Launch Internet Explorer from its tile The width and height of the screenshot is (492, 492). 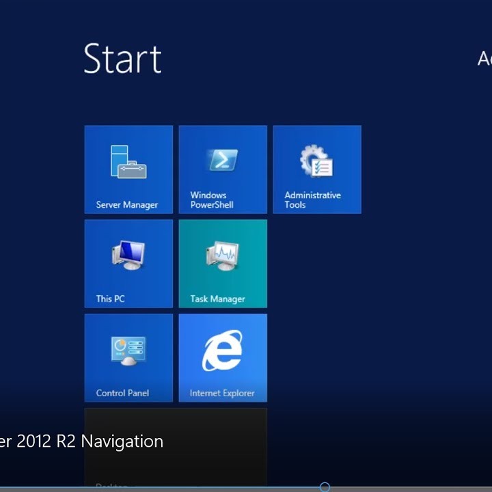223,357
